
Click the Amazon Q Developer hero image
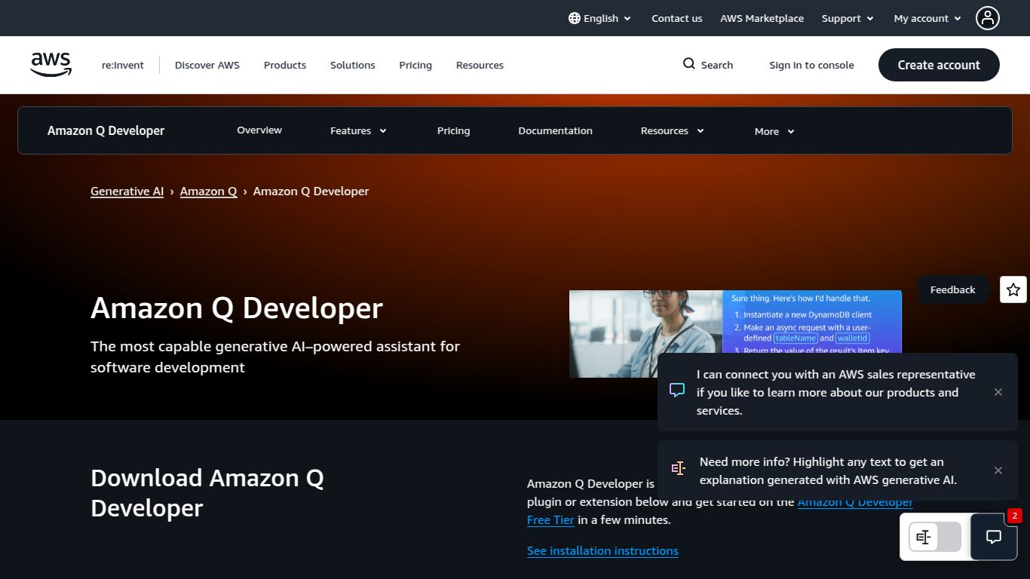pos(648,333)
